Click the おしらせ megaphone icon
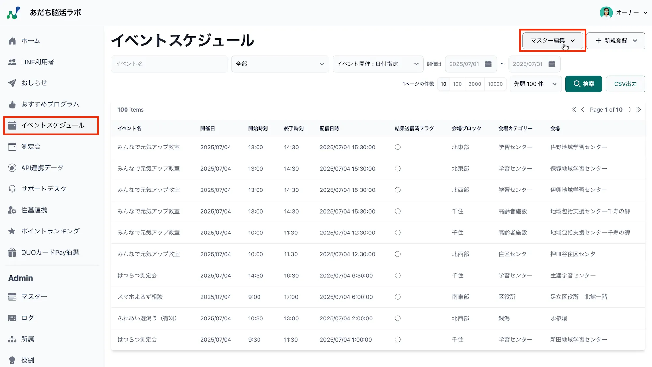Screen dimensions: 652x367 (x=12, y=83)
